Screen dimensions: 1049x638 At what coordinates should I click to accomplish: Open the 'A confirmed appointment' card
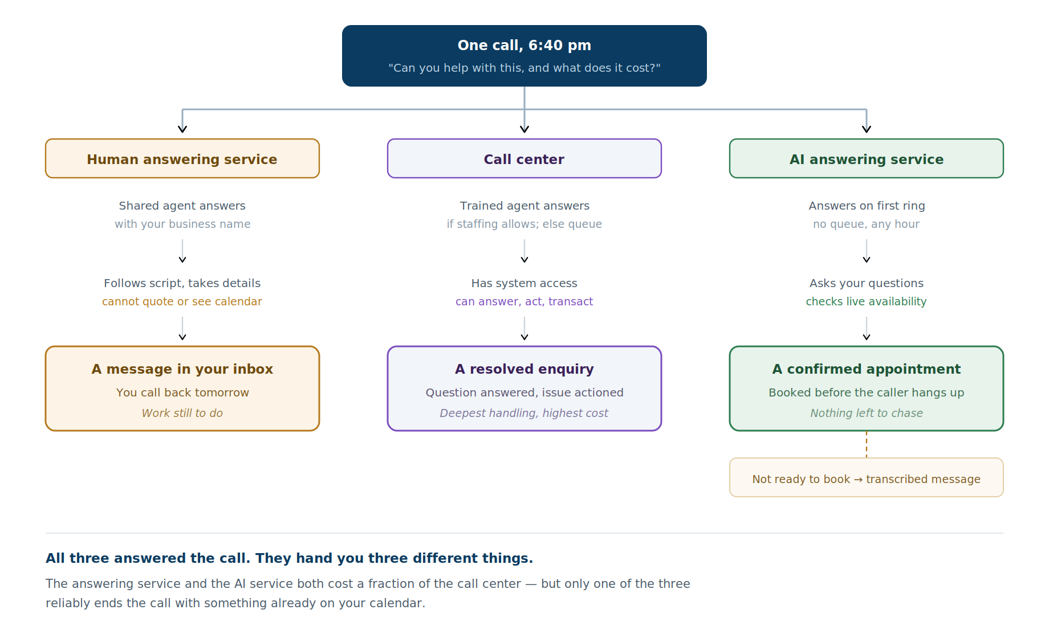867,388
